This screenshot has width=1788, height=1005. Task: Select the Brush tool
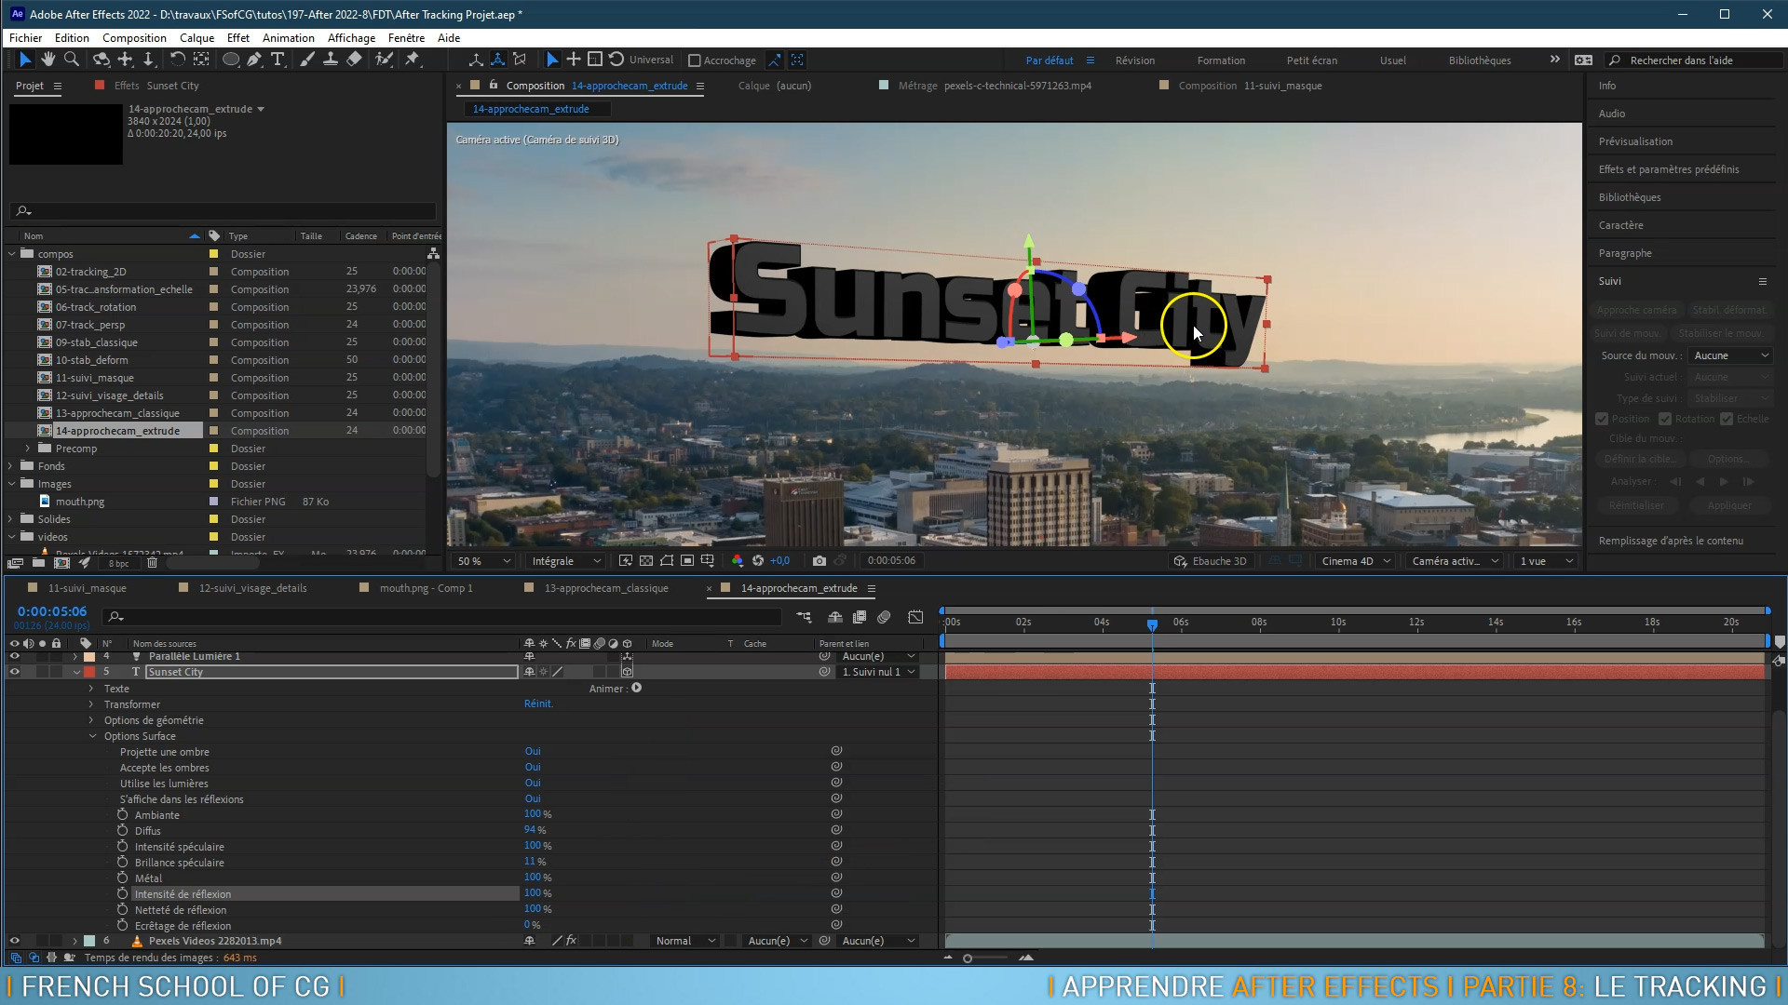(306, 60)
